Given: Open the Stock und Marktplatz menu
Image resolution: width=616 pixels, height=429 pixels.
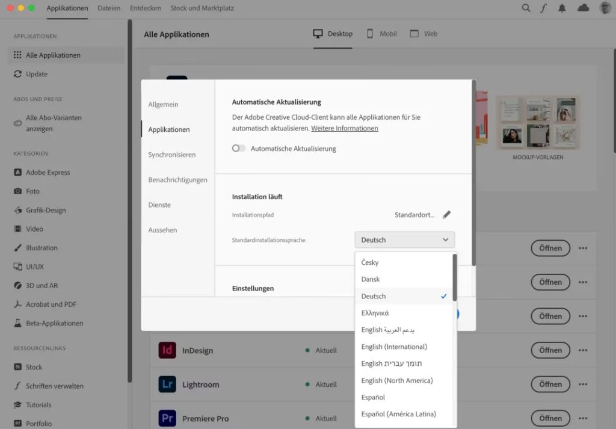Looking at the screenshot, I should [202, 8].
